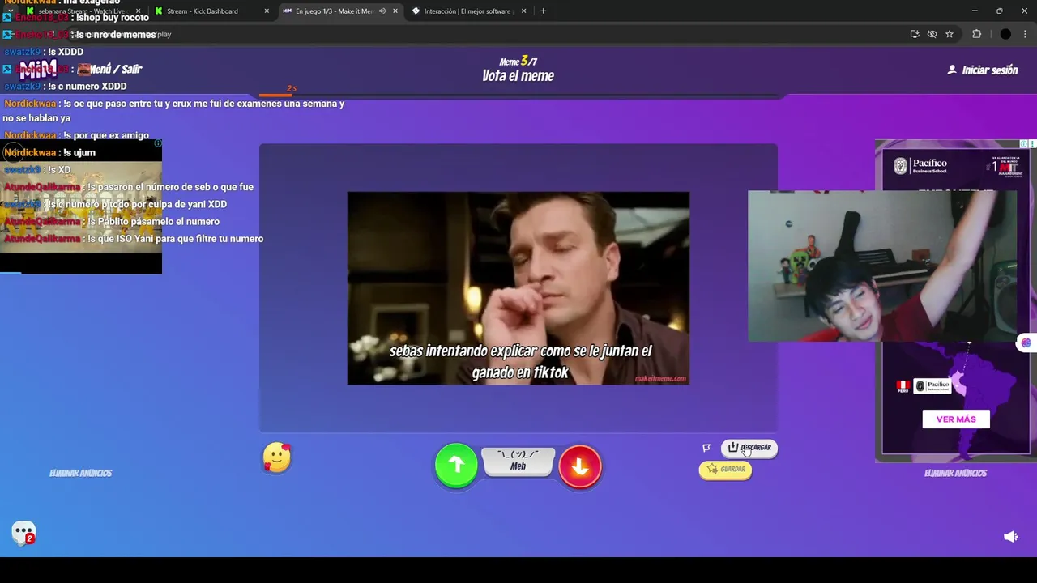Click Eliminar anuncios on the left side
Image resolution: width=1037 pixels, height=583 pixels.
80,473
